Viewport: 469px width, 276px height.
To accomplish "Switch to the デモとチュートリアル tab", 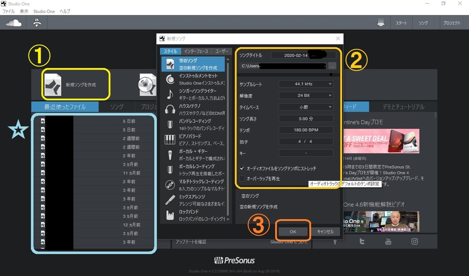I will click(x=404, y=107).
